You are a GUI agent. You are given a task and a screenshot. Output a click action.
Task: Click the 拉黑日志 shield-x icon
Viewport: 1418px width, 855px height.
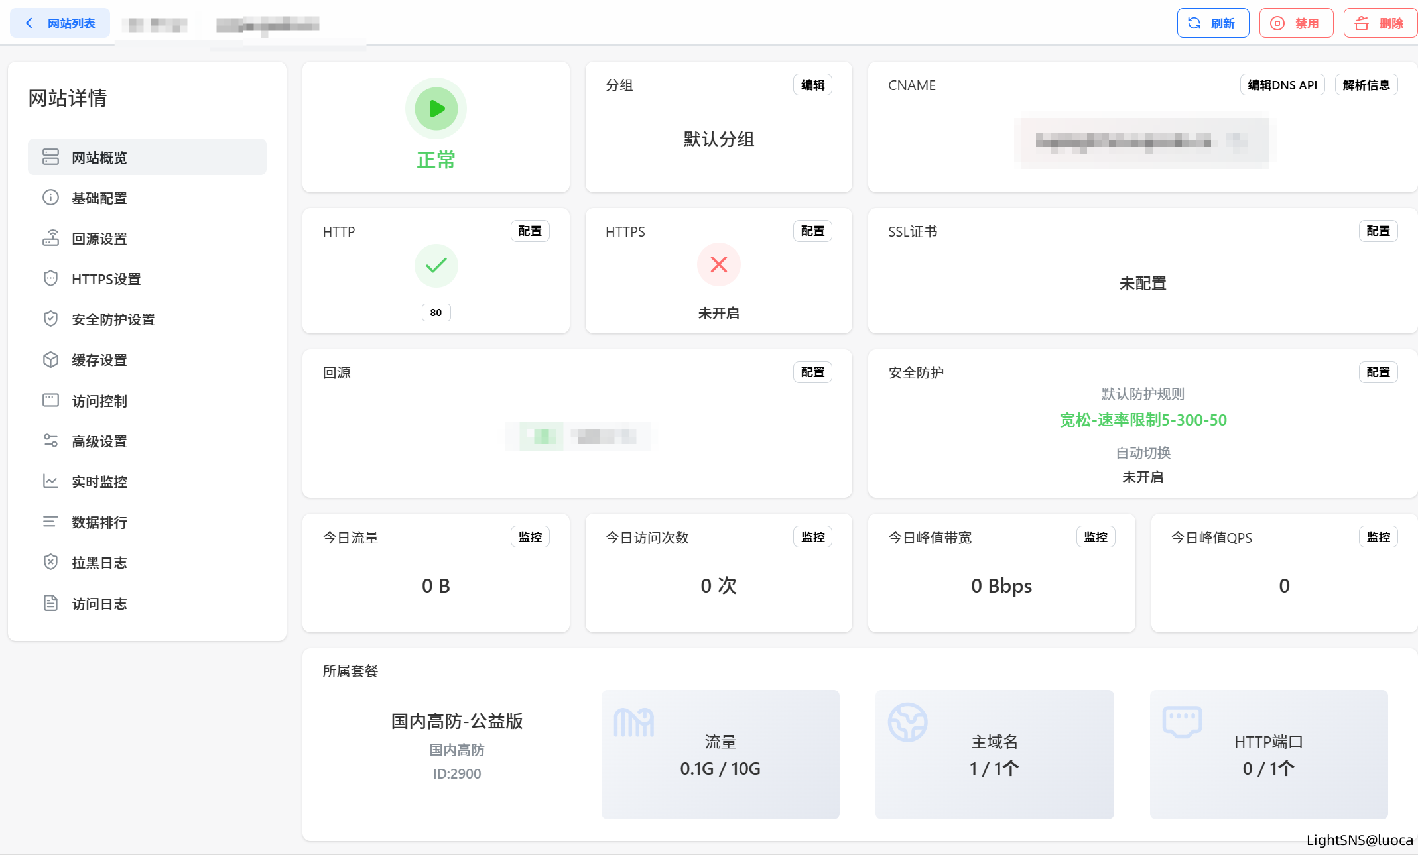click(x=50, y=562)
